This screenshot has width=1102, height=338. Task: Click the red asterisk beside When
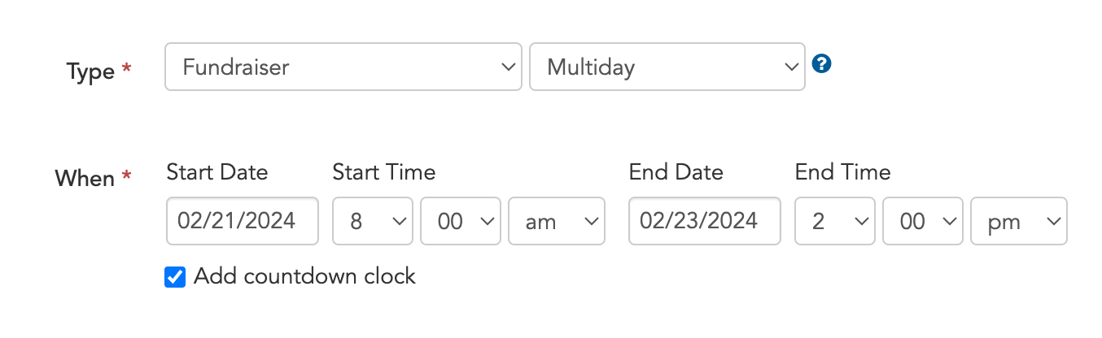126,176
